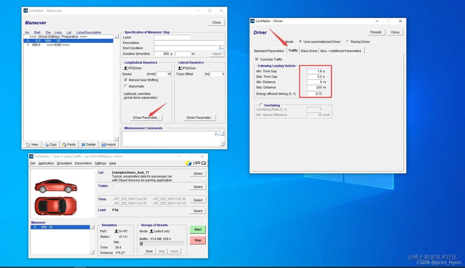Viewport: 465px width, 268px height.
Task: Select the '0 999 18' row in main Maneuver list
Action: click(x=60, y=227)
